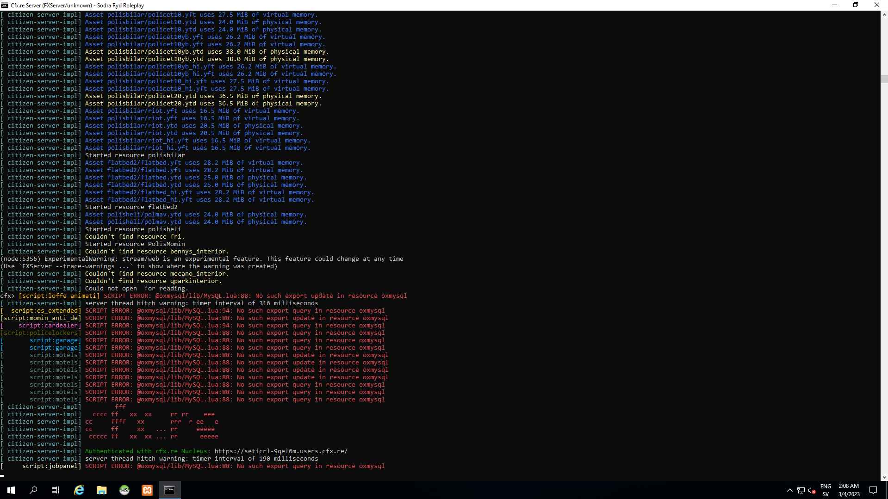
Task: Click the scrollbar down arrow
Action: point(884,477)
